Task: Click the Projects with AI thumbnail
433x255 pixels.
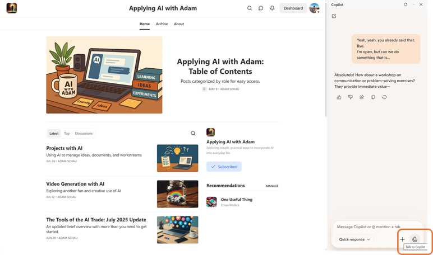Action: click(178, 158)
